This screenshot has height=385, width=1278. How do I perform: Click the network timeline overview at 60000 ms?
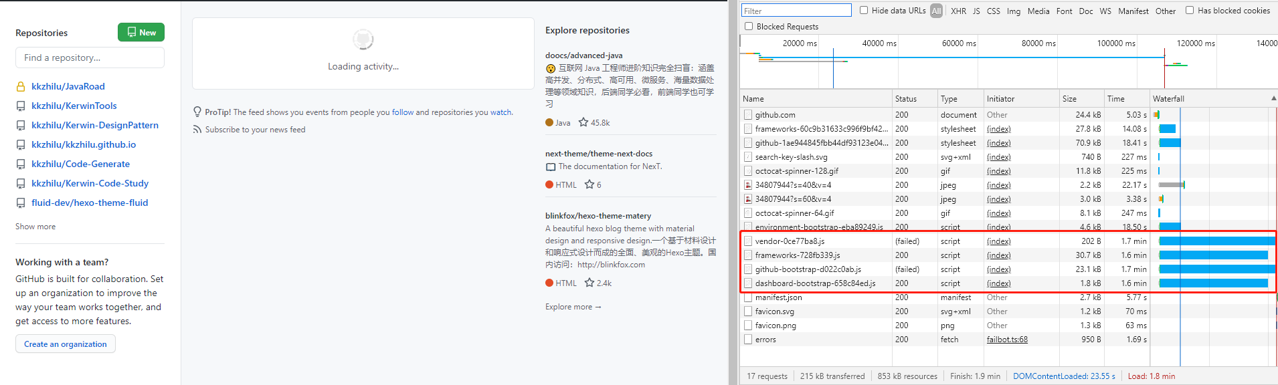pyautogui.click(x=958, y=60)
